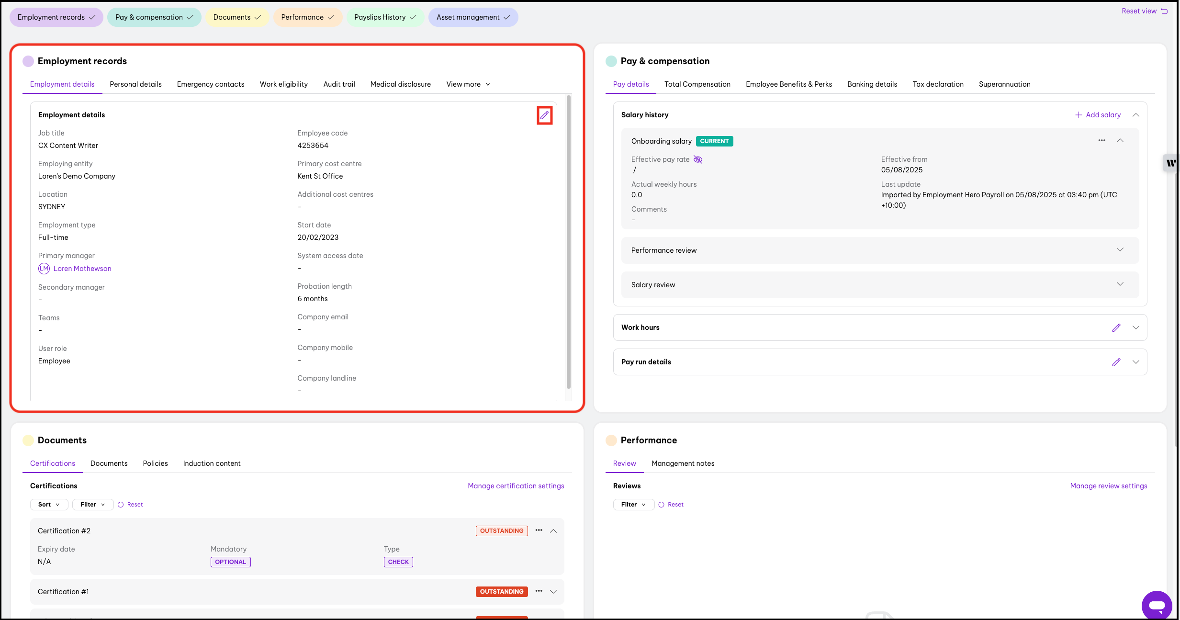Image resolution: width=1180 pixels, height=620 pixels.
Task: Click the Employment details edit pencil icon
Action: [x=544, y=115]
